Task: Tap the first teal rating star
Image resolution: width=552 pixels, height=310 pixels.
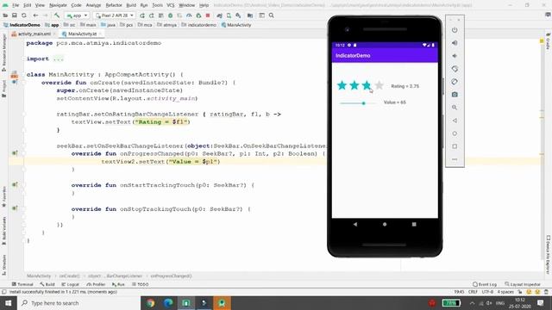Action: [x=342, y=85]
